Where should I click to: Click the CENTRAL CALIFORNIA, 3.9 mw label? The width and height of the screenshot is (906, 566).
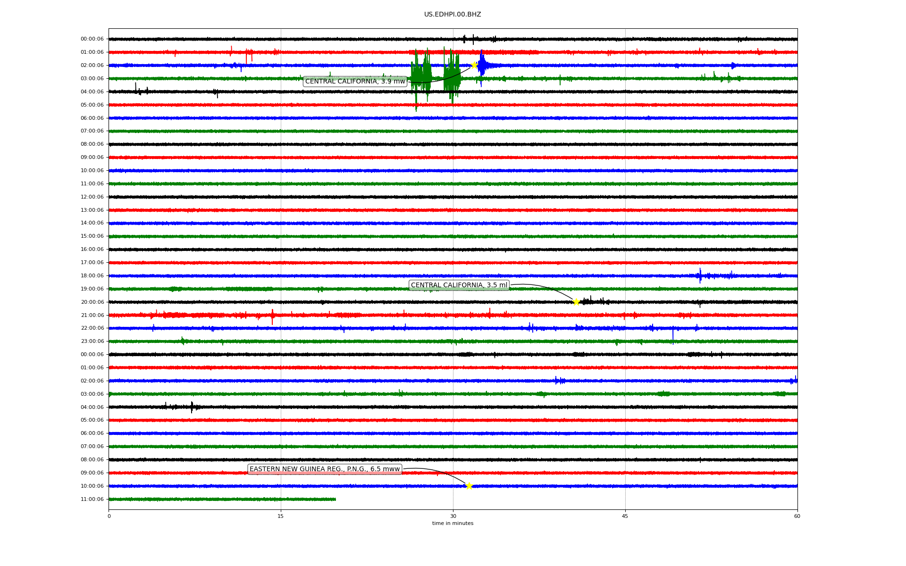coord(355,82)
